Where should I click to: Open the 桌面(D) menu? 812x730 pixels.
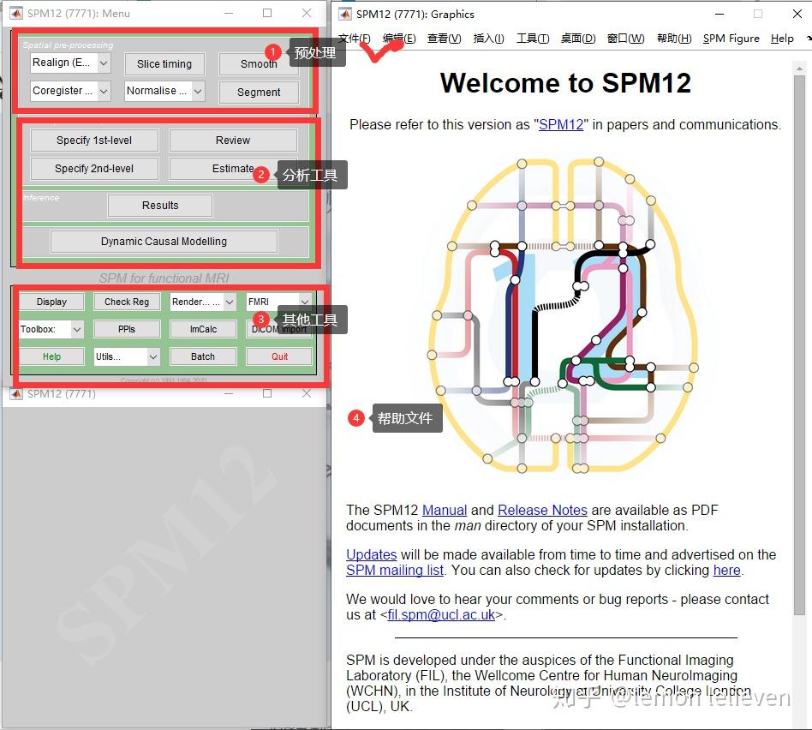[578, 39]
